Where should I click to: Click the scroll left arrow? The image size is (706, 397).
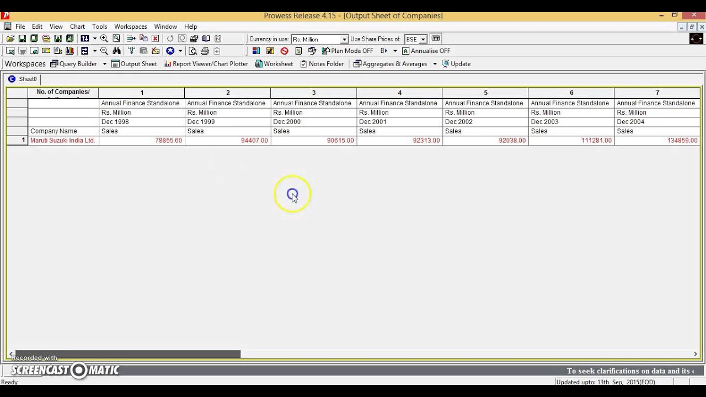(11, 354)
